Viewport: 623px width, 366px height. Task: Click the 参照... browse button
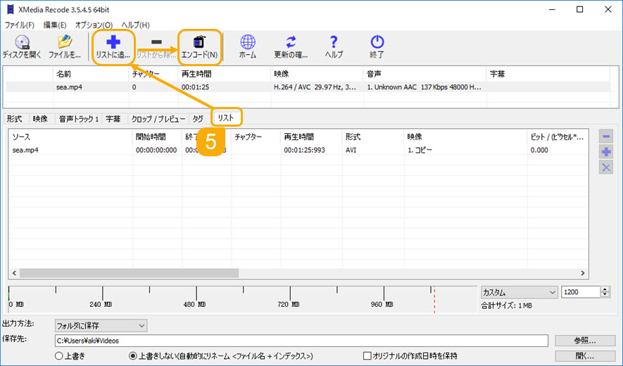pyautogui.click(x=584, y=341)
